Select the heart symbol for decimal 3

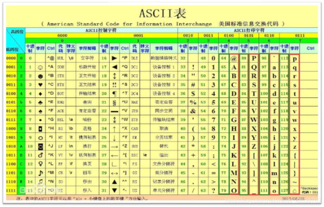click(40, 85)
